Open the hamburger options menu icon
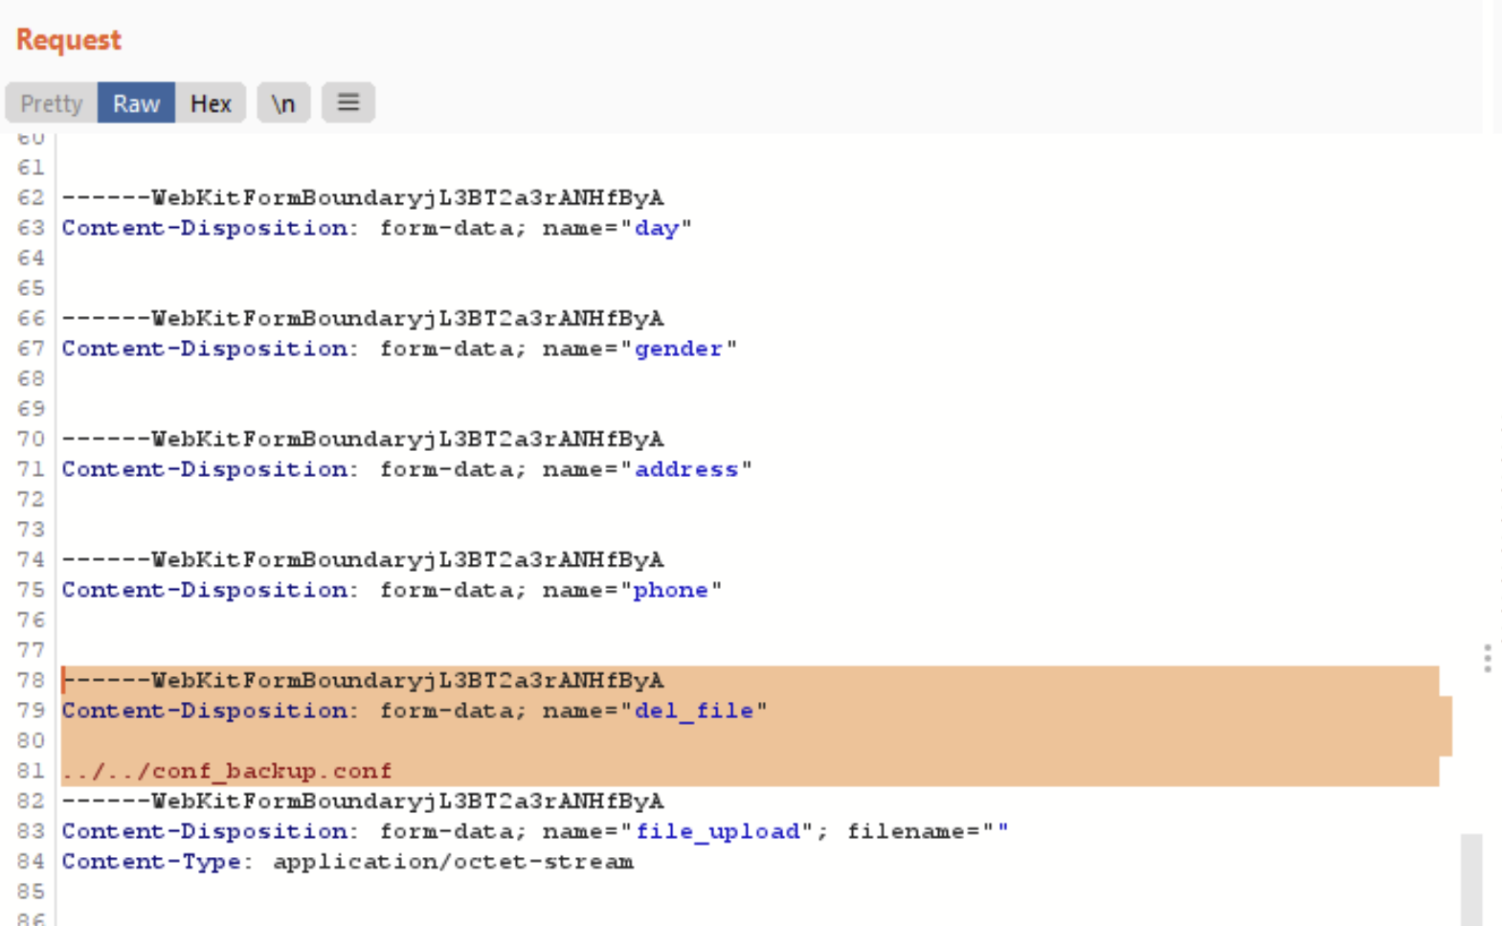 pyautogui.click(x=348, y=102)
